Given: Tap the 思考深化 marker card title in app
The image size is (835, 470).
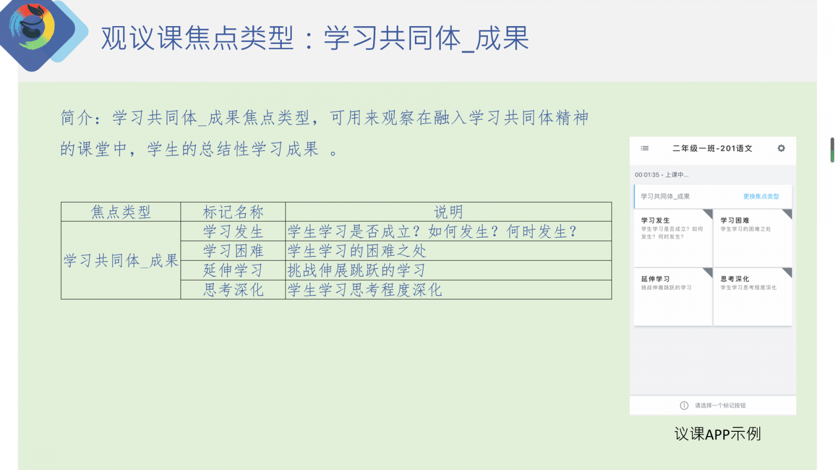Looking at the screenshot, I should pos(735,279).
